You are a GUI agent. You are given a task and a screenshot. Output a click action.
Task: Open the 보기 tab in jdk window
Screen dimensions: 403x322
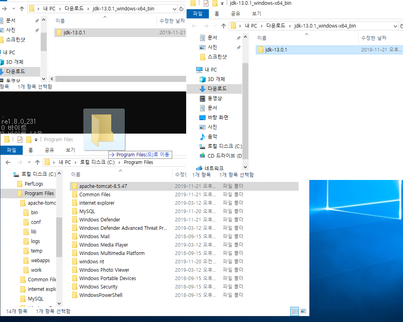click(256, 14)
